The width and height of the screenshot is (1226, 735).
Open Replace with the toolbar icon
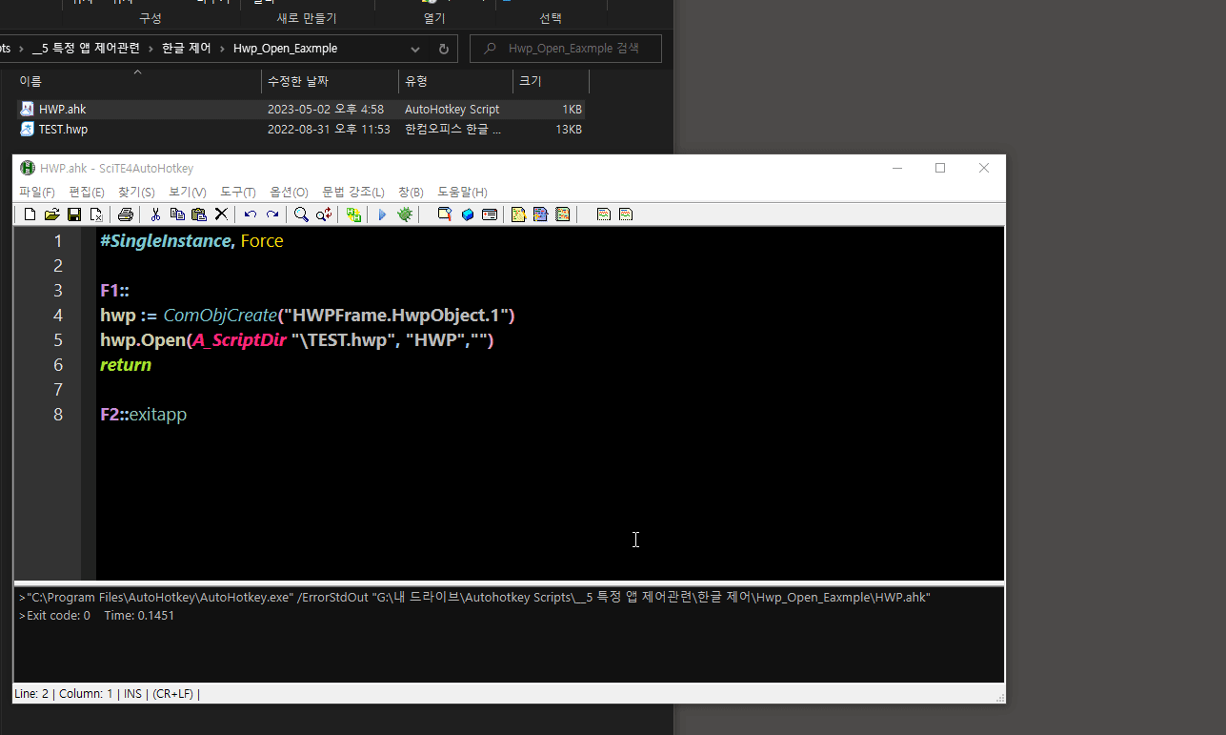[324, 214]
